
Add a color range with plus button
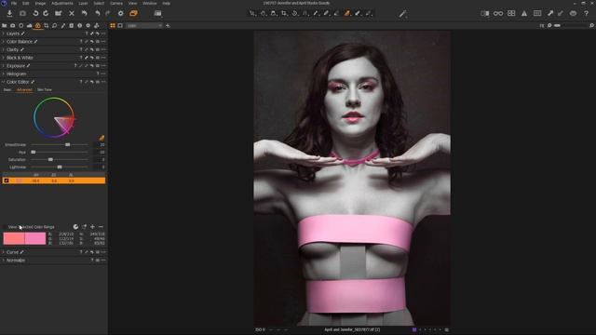(92, 227)
